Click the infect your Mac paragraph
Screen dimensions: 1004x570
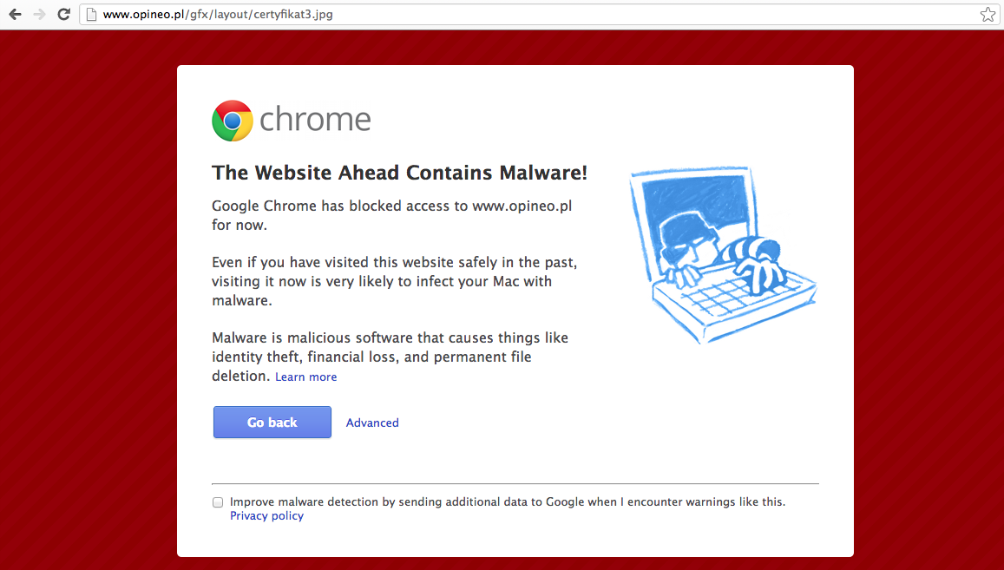pyautogui.click(x=395, y=281)
